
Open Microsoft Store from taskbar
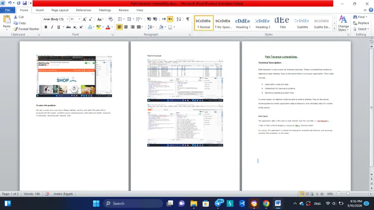(x=206, y=203)
